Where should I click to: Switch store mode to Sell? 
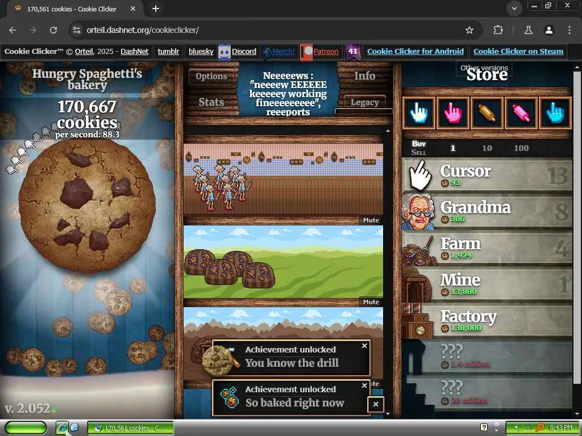pos(419,152)
